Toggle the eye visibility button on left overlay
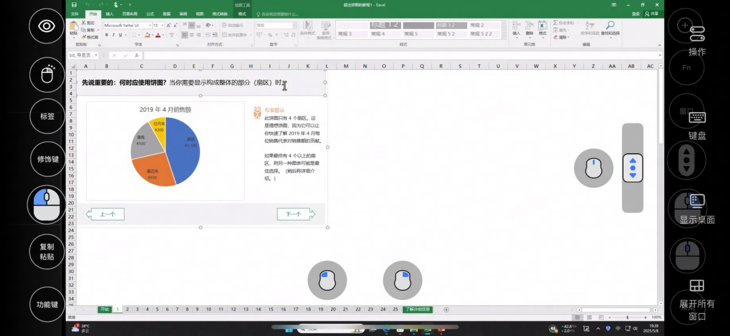This screenshot has height=336, width=730. click(47, 26)
